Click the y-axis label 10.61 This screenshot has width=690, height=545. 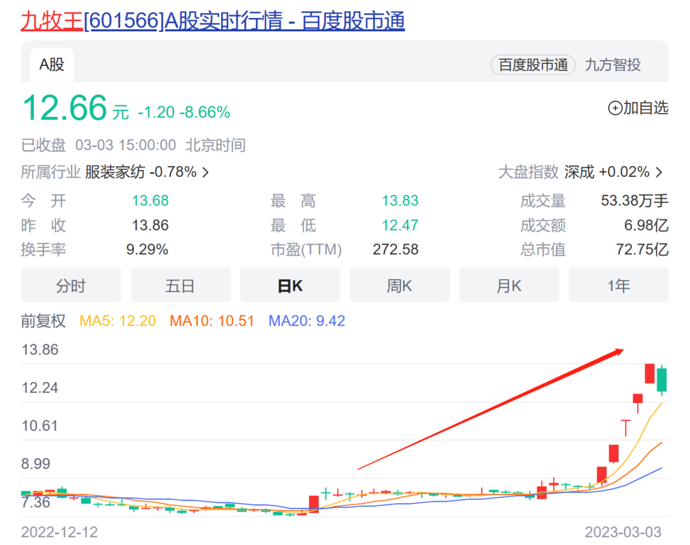(x=40, y=426)
